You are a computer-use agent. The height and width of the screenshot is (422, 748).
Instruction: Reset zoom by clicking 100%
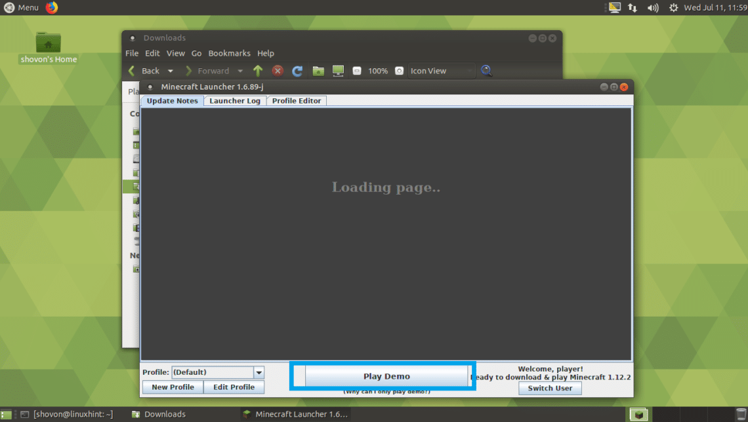[378, 71]
